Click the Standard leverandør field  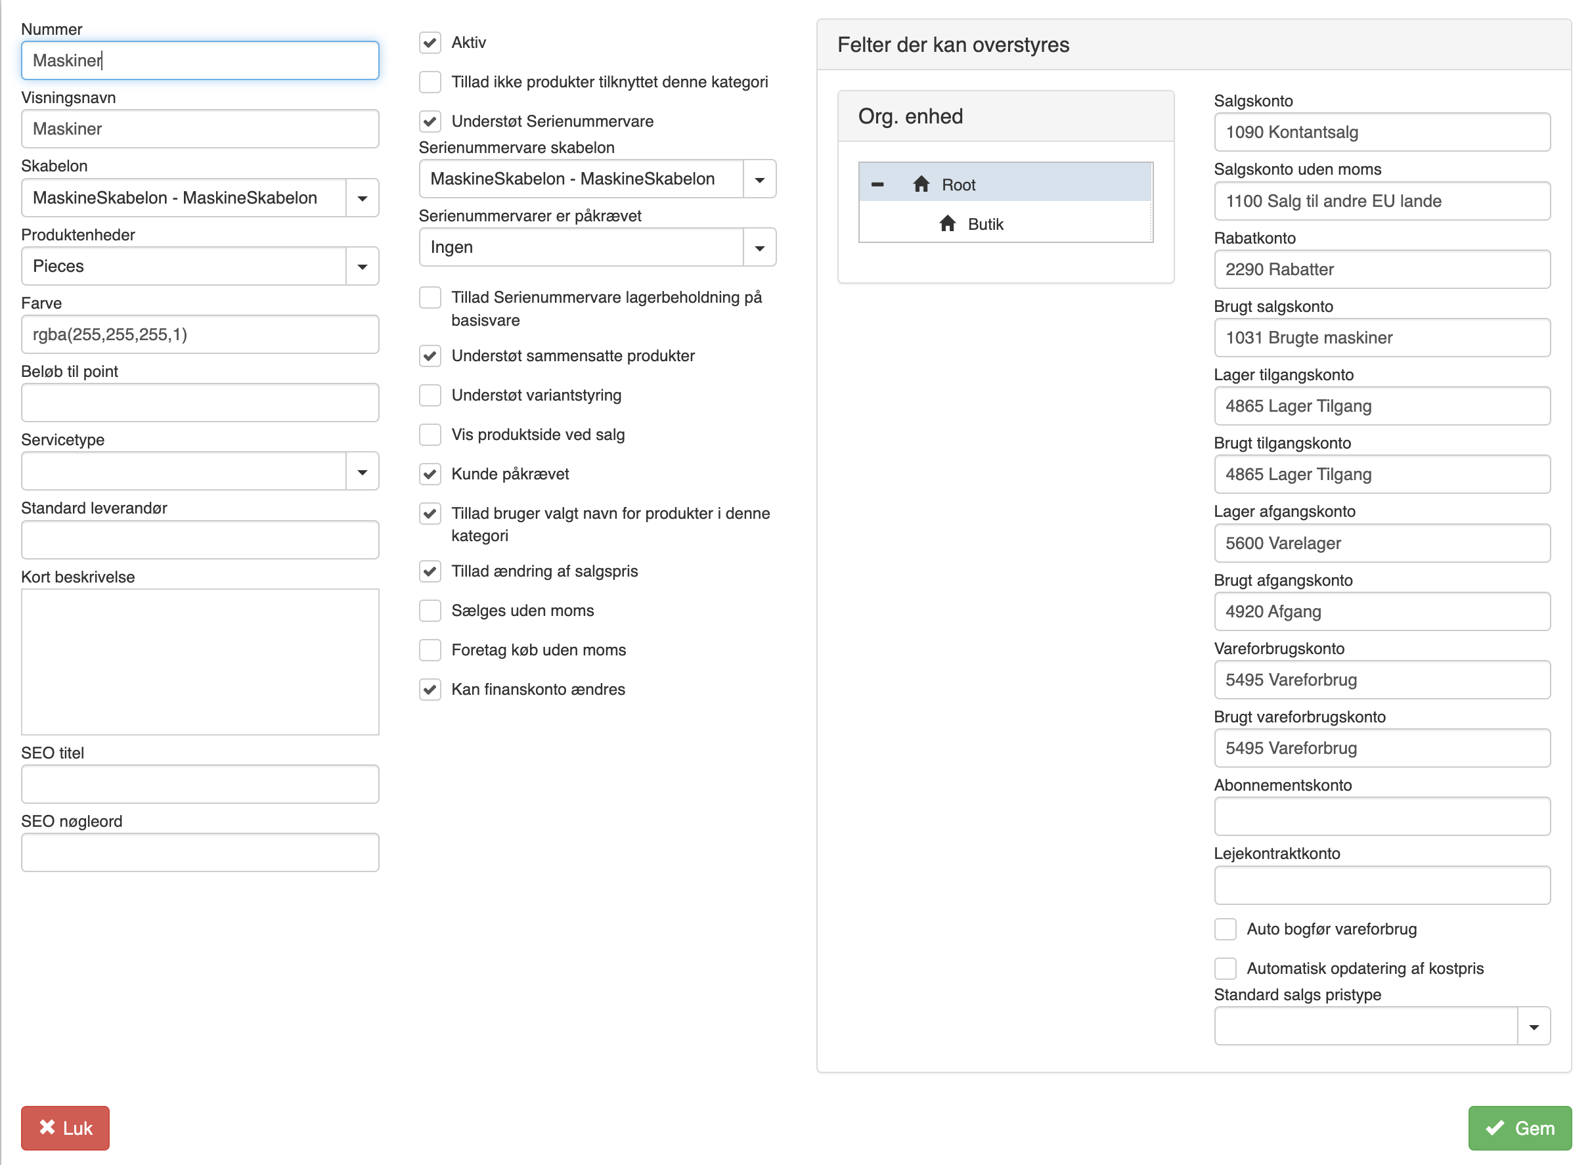coord(200,539)
